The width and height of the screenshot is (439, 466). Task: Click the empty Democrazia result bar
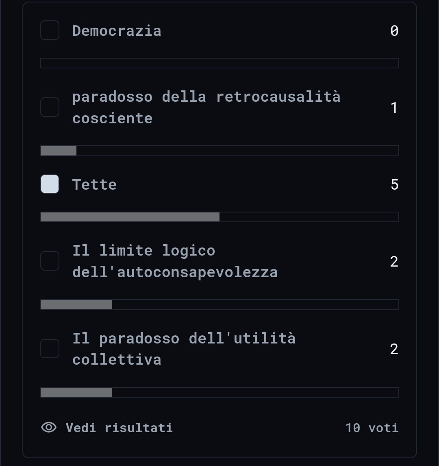tap(219, 63)
